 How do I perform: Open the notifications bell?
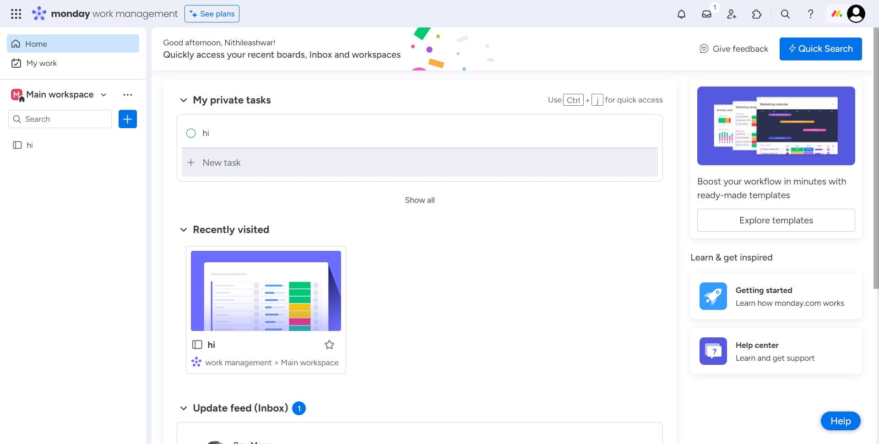(681, 14)
